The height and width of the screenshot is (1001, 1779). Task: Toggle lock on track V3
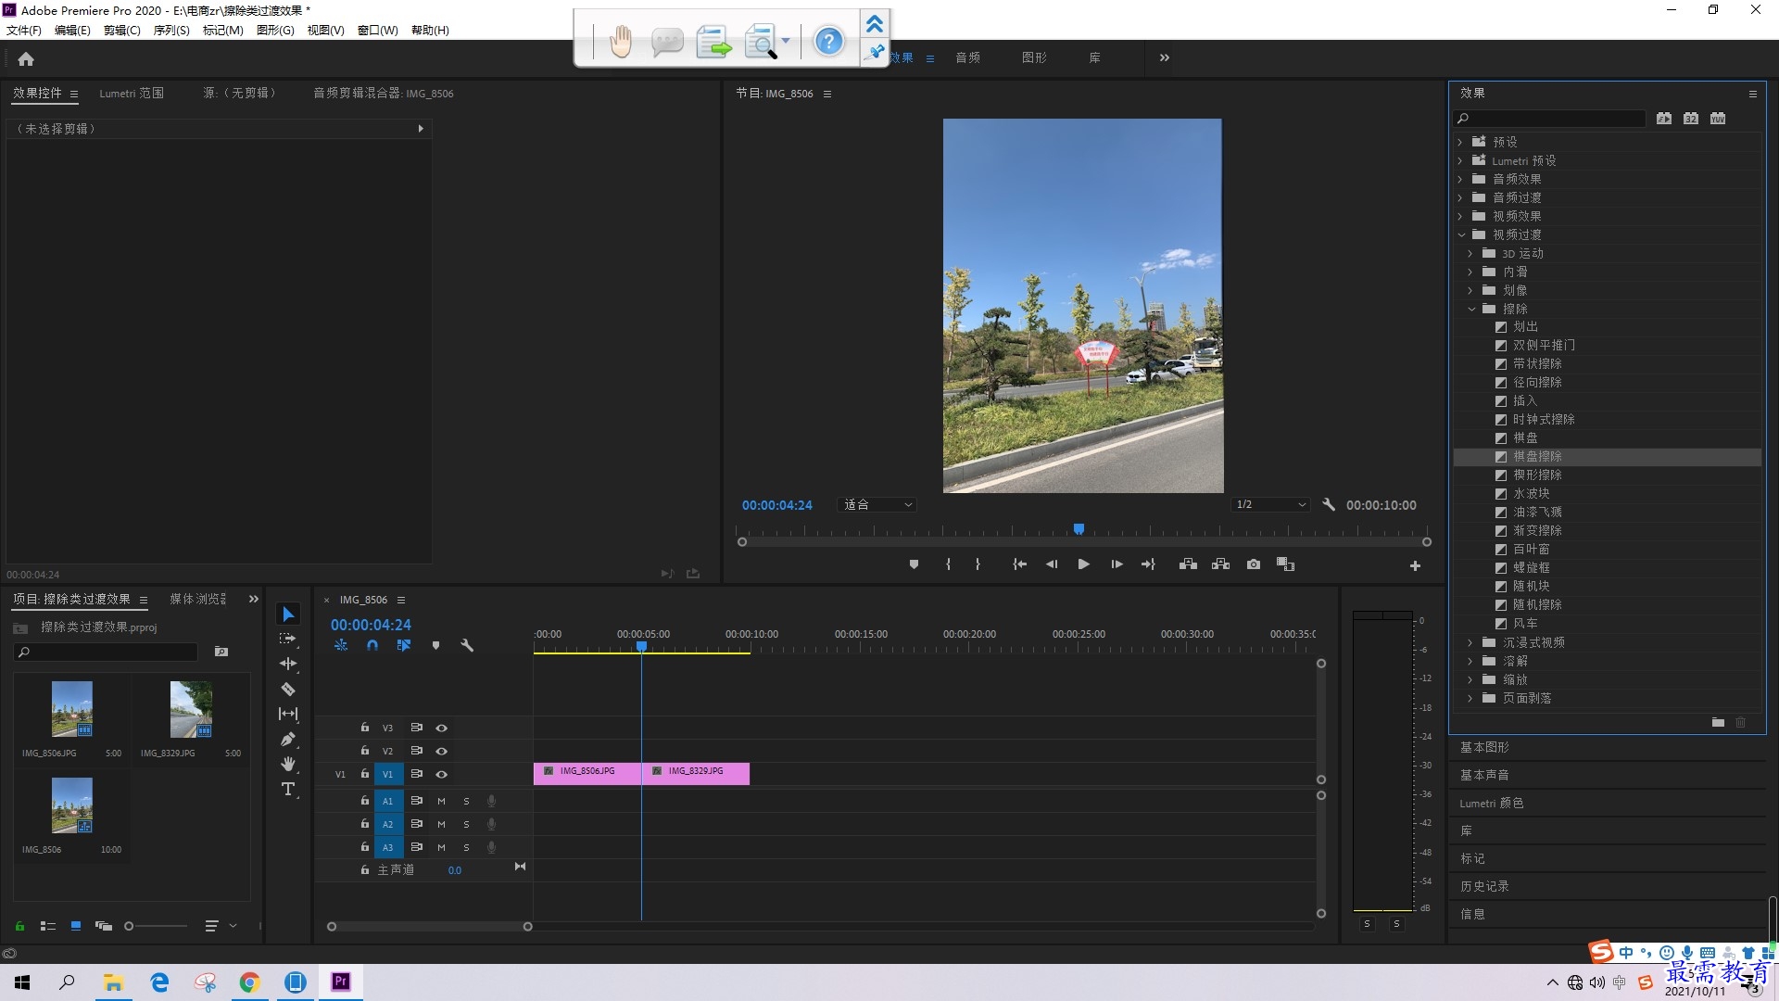click(x=364, y=728)
